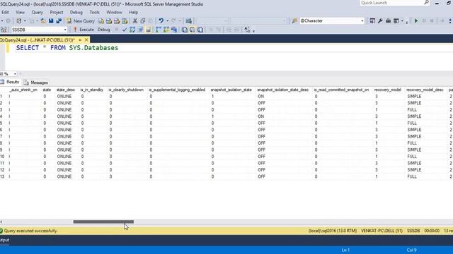Select row header 5 in results grid
The image size is (453, 254).
[1, 123]
